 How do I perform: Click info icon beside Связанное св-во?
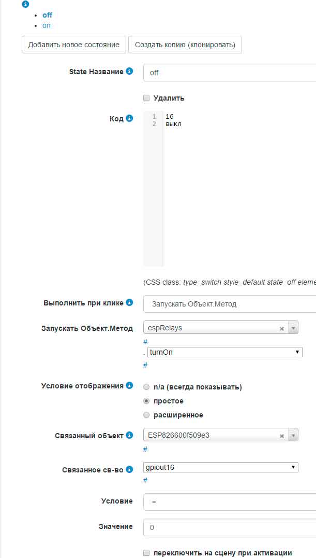click(129, 469)
